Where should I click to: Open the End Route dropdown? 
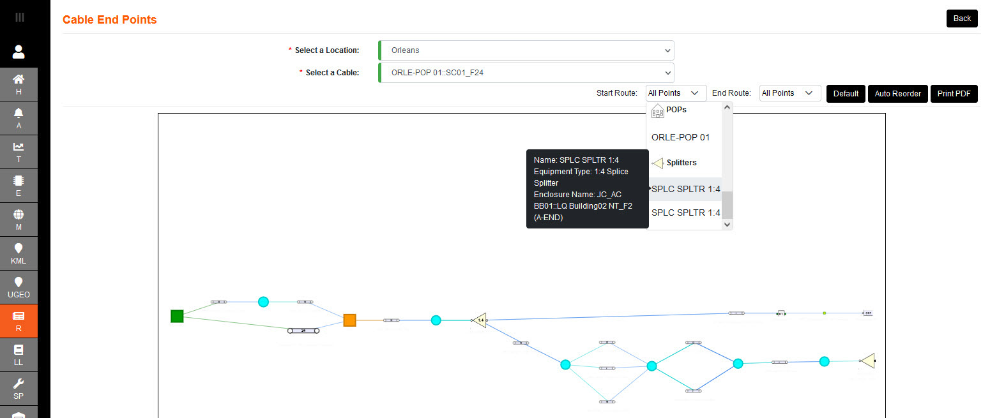(x=789, y=93)
